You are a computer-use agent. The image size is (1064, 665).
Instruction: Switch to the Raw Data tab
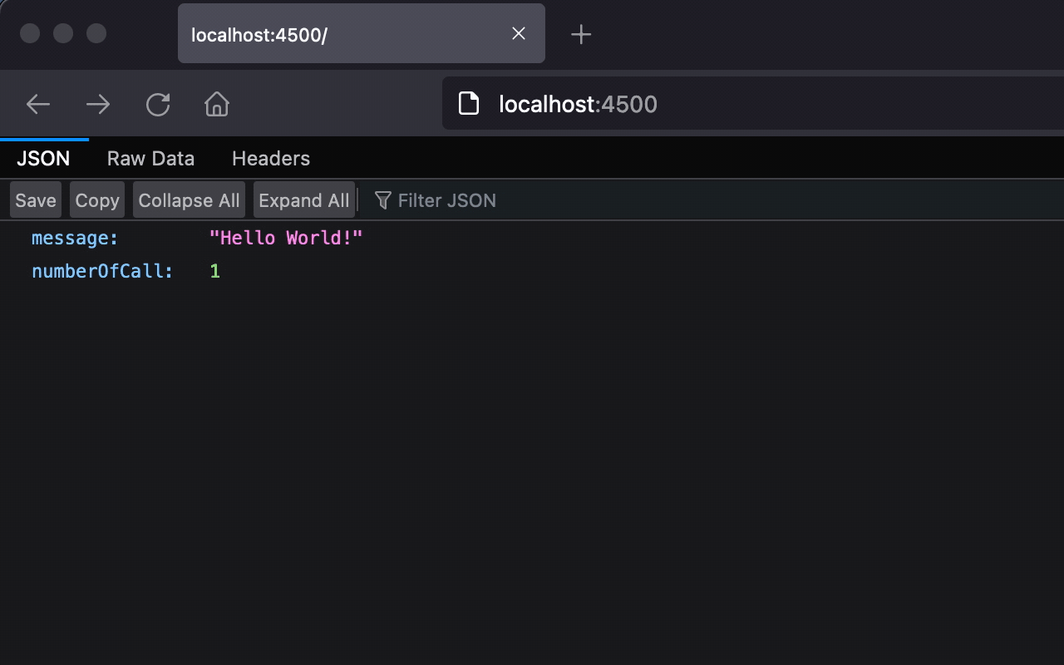pos(150,158)
